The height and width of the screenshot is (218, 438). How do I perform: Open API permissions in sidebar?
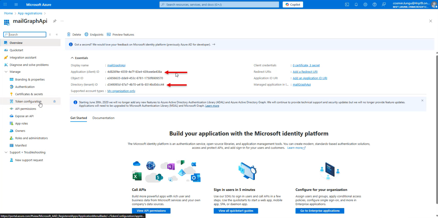pos(26,109)
